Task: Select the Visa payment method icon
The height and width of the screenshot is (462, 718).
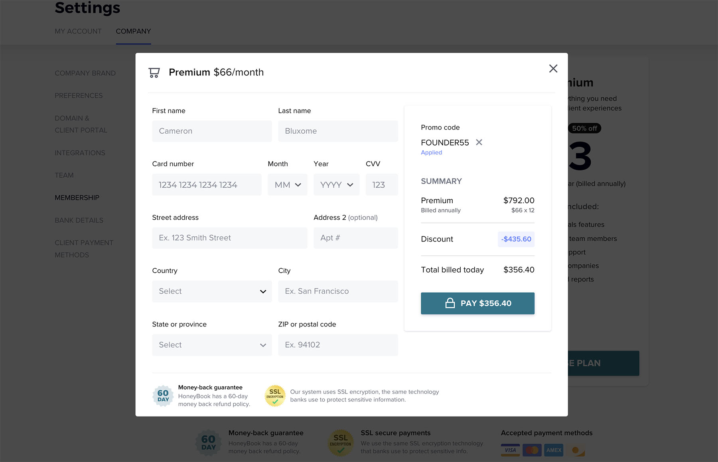Action: [510, 450]
